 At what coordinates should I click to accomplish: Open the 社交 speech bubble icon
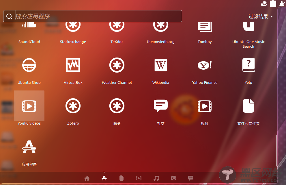[x=161, y=106]
